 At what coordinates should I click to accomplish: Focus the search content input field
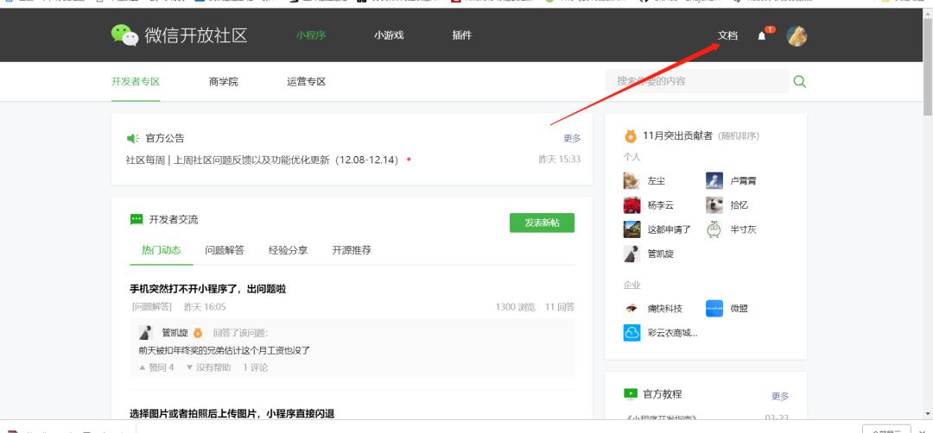click(697, 81)
